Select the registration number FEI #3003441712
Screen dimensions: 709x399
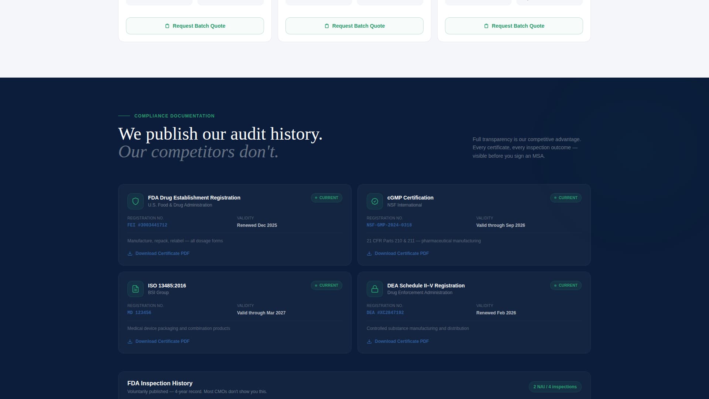click(x=147, y=225)
